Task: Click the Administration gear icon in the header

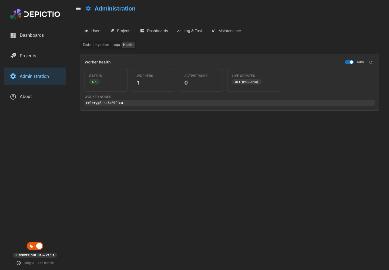Action: pos(88,8)
